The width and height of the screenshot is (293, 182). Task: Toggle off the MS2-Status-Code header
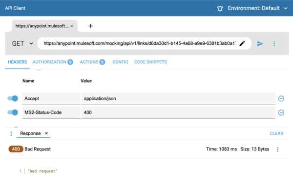point(13,112)
